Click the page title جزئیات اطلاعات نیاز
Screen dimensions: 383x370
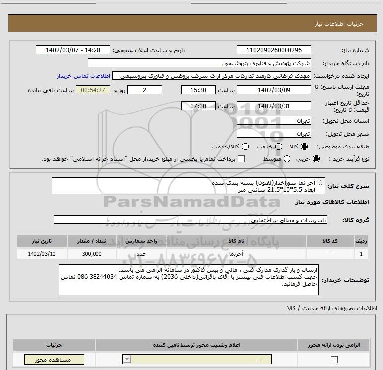point(339,24)
